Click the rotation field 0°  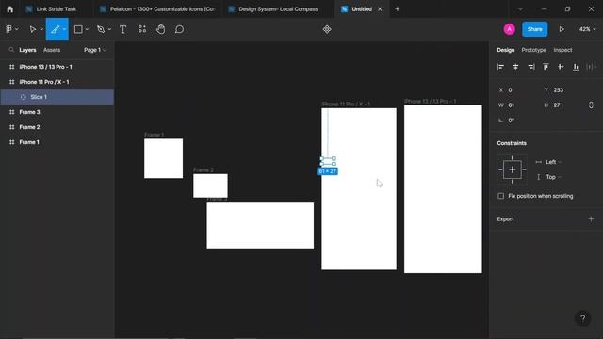(517, 121)
